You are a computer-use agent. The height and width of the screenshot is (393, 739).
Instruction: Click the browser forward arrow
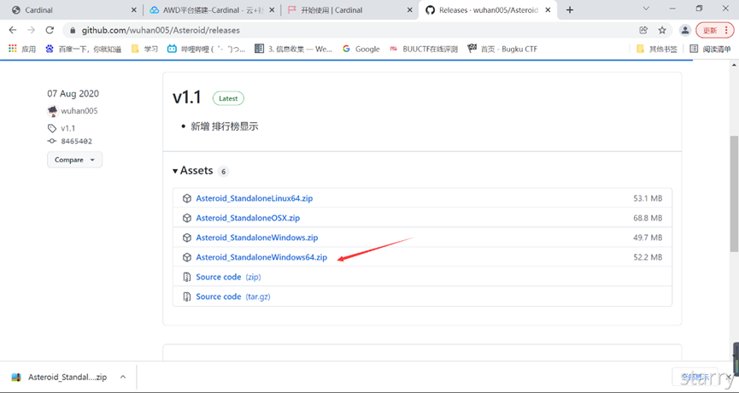(x=31, y=30)
